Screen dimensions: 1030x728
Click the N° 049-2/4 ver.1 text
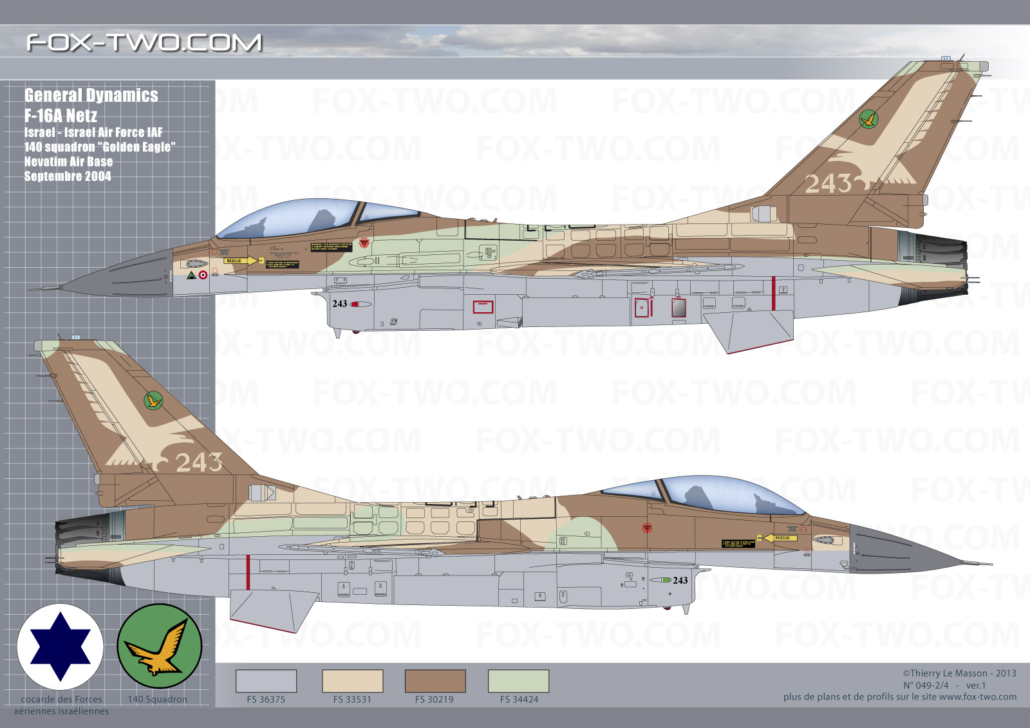(944, 686)
